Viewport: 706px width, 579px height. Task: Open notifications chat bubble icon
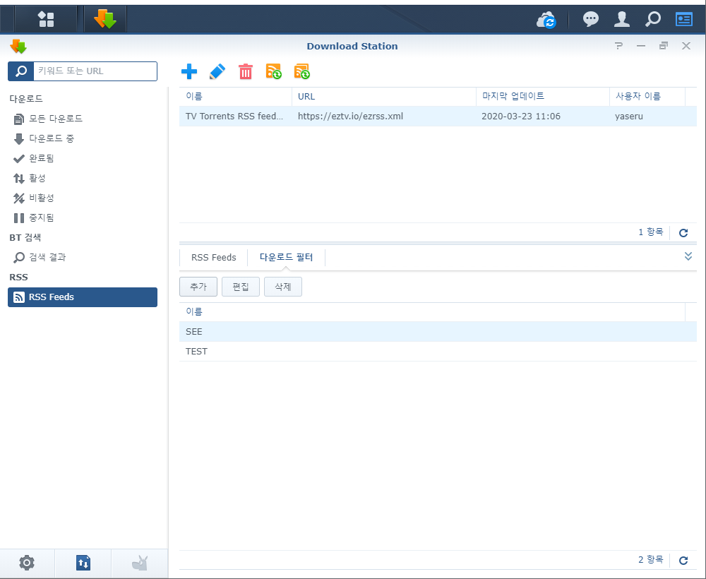pos(591,19)
